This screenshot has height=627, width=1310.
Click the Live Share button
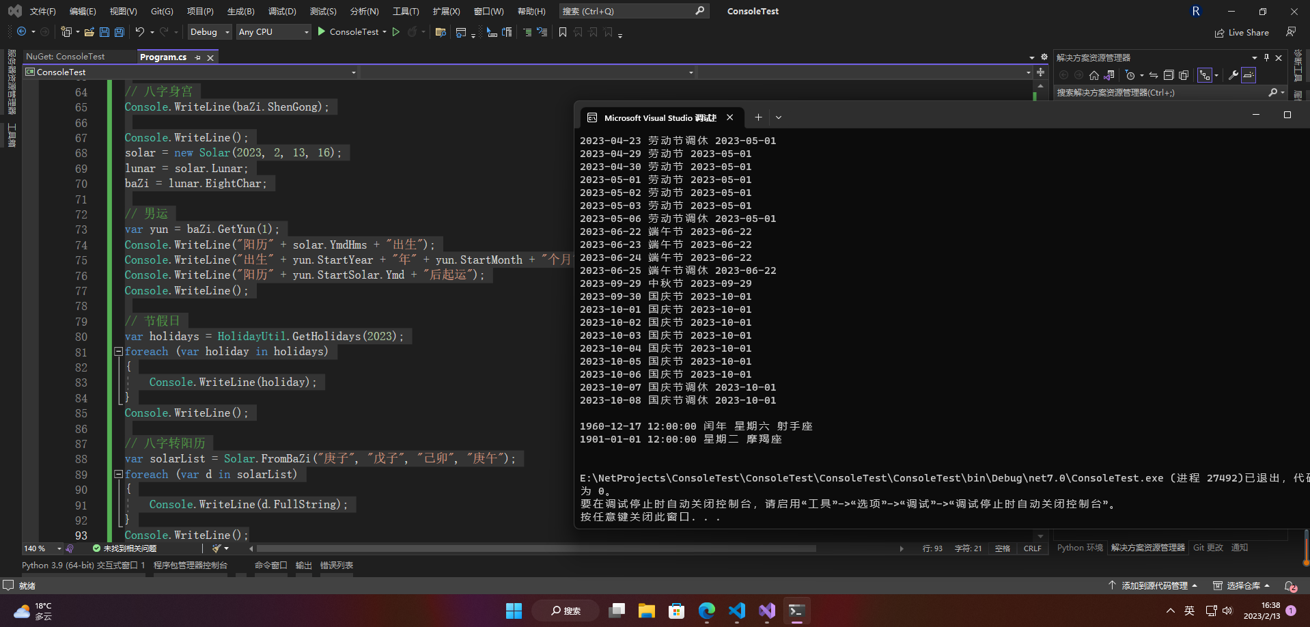1242,33
